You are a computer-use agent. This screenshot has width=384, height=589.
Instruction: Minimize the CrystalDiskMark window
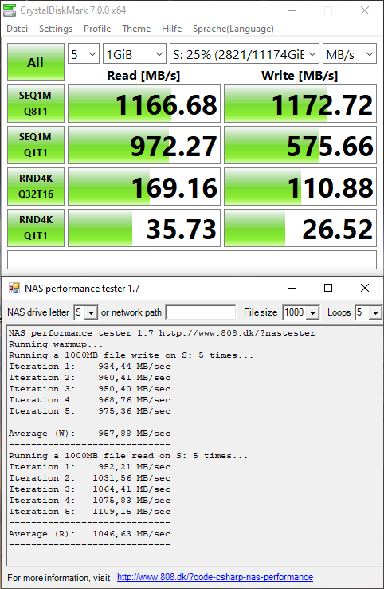292,10
